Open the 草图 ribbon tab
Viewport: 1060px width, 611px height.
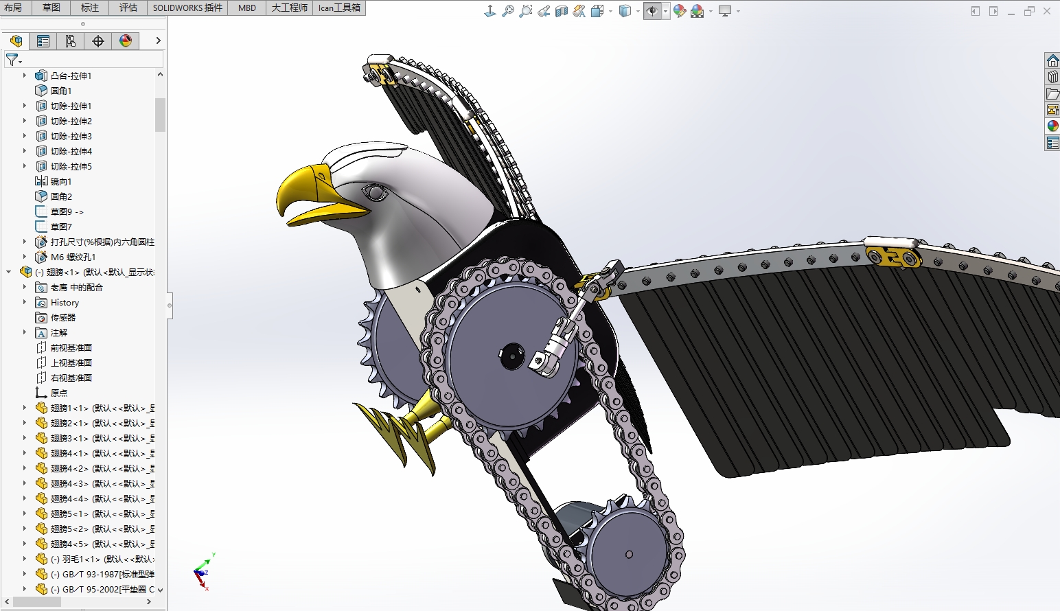point(51,8)
